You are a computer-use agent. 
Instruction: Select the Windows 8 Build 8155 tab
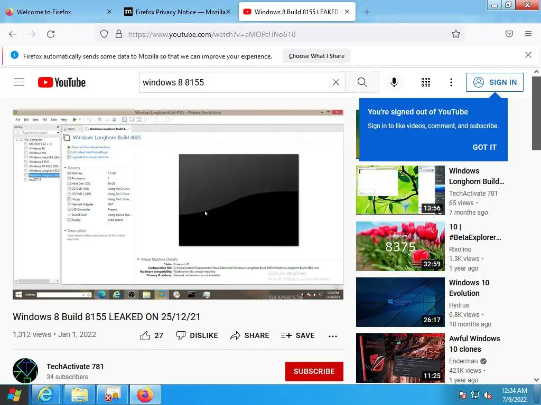click(296, 12)
